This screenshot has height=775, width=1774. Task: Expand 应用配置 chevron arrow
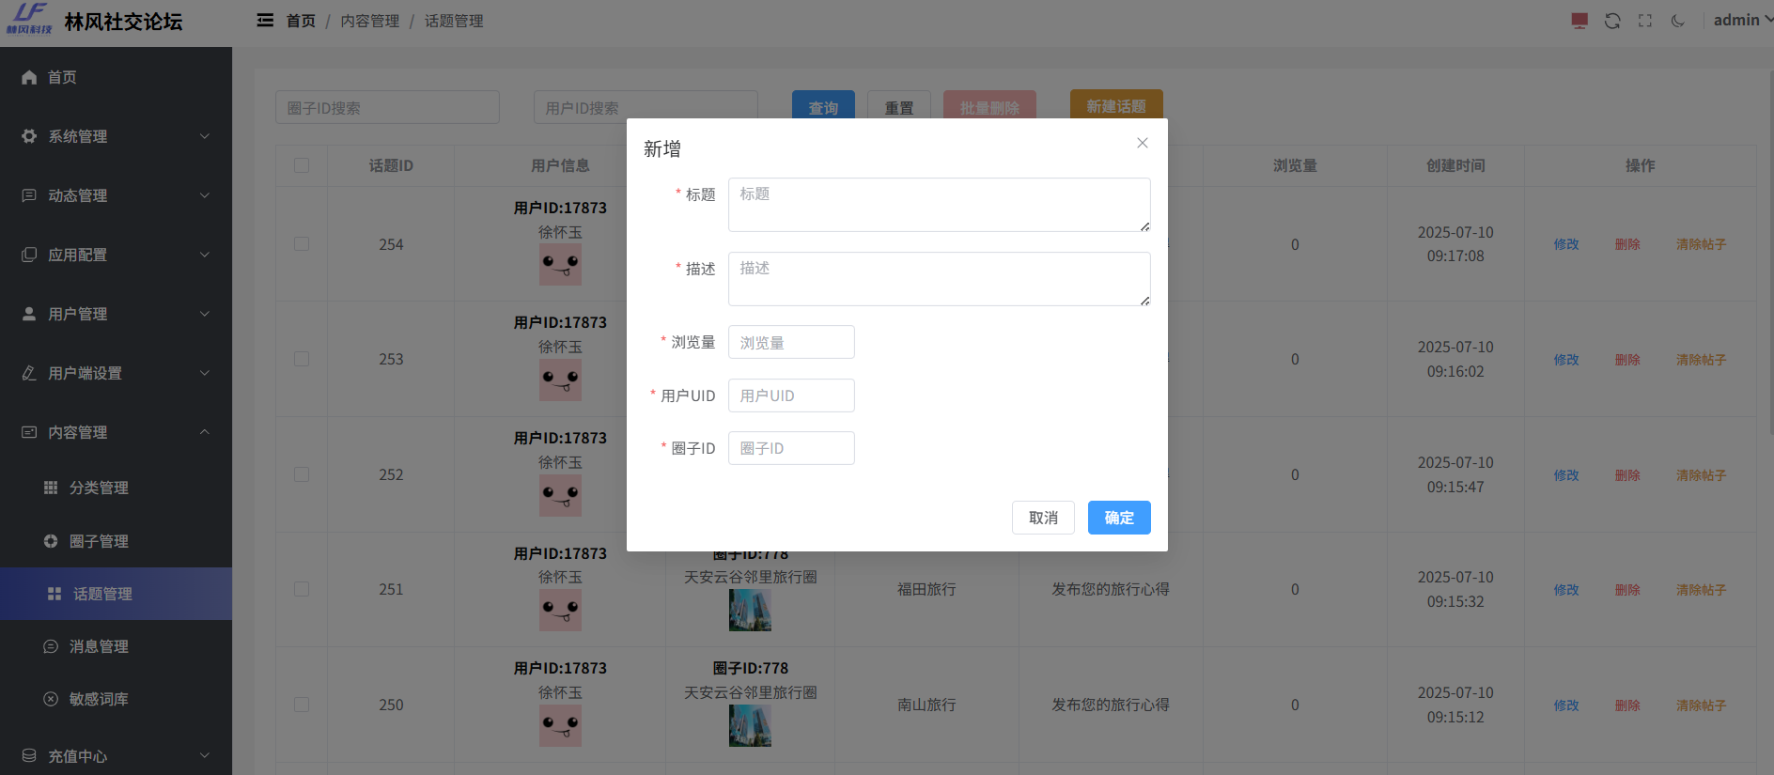click(205, 255)
